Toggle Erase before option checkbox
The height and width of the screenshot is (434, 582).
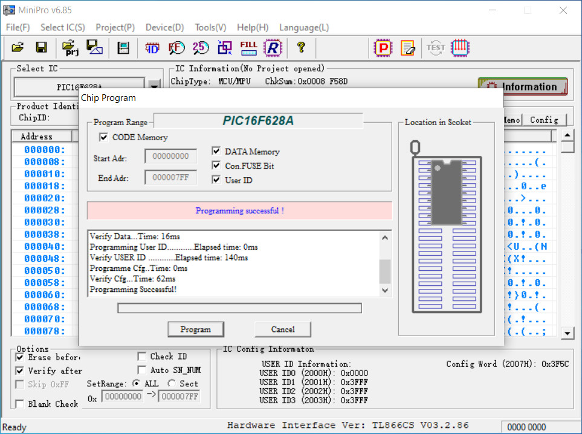[20, 357]
